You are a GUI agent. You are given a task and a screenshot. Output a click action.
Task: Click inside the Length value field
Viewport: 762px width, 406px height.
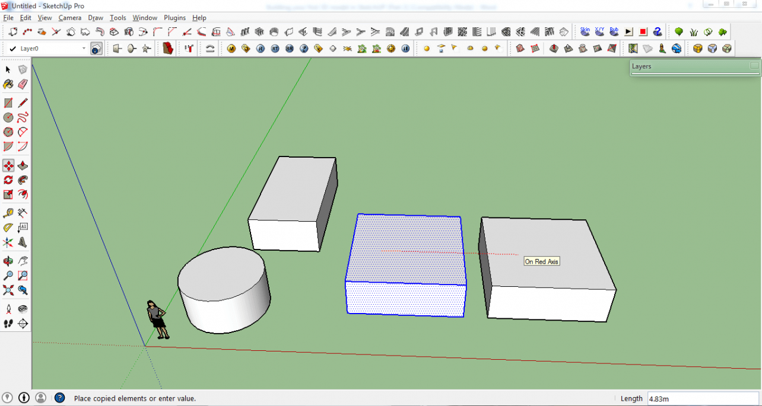[703, 398]
